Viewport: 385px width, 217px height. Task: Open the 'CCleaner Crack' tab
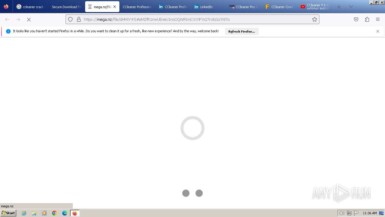[x=280, y=7]
